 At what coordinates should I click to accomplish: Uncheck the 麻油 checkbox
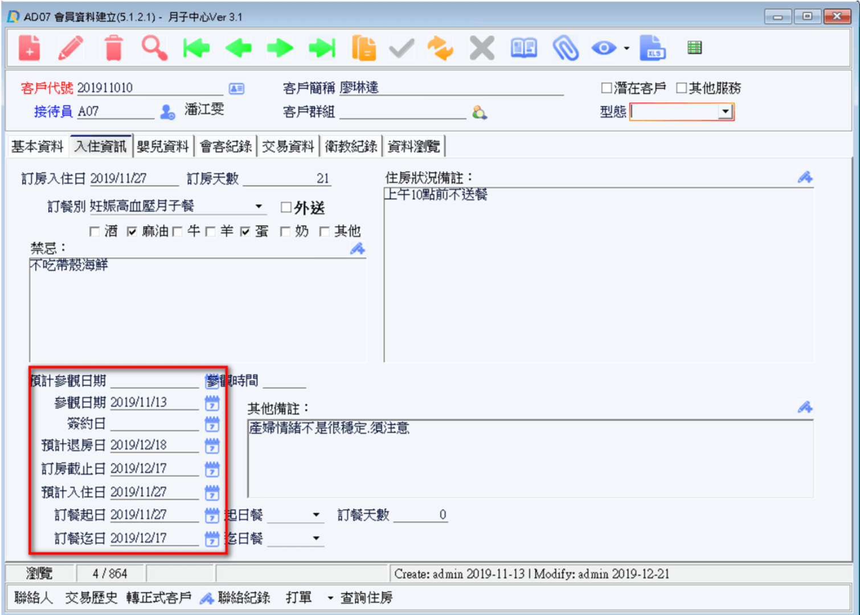tap(132, 232)
